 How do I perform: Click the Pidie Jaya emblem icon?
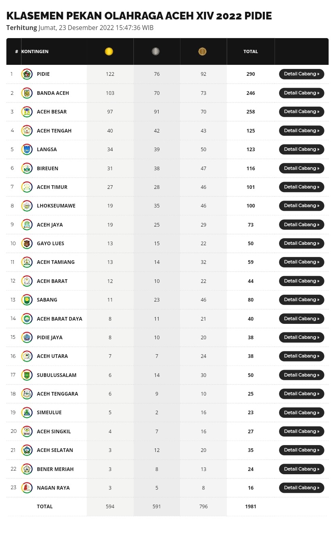[27, 337]
